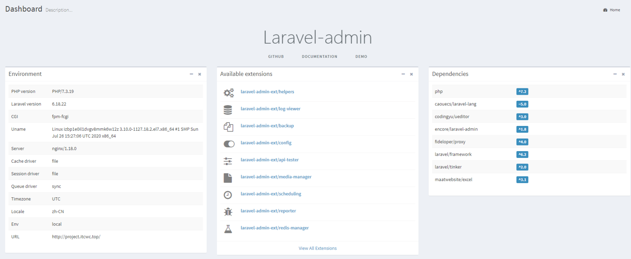Image resolution: width=631 pixels, height=259 pixels.
Task: Click the nginx/1.18.0 server value
Action: 64,148
